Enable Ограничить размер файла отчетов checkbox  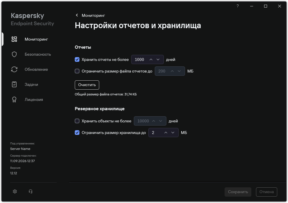(x=77, y=71)
